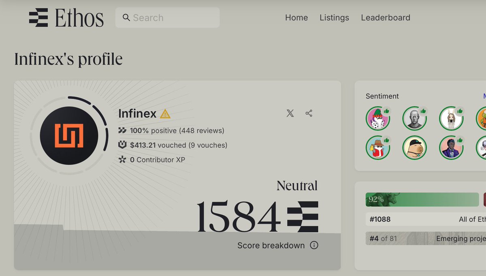Click the 0 Contributor XP text
The width and height of the screenshot is (486, 276).
(158, 160)
